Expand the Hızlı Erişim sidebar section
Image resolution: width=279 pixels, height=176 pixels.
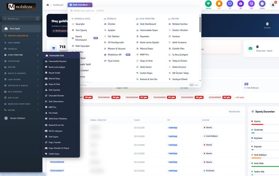(21, 43)
